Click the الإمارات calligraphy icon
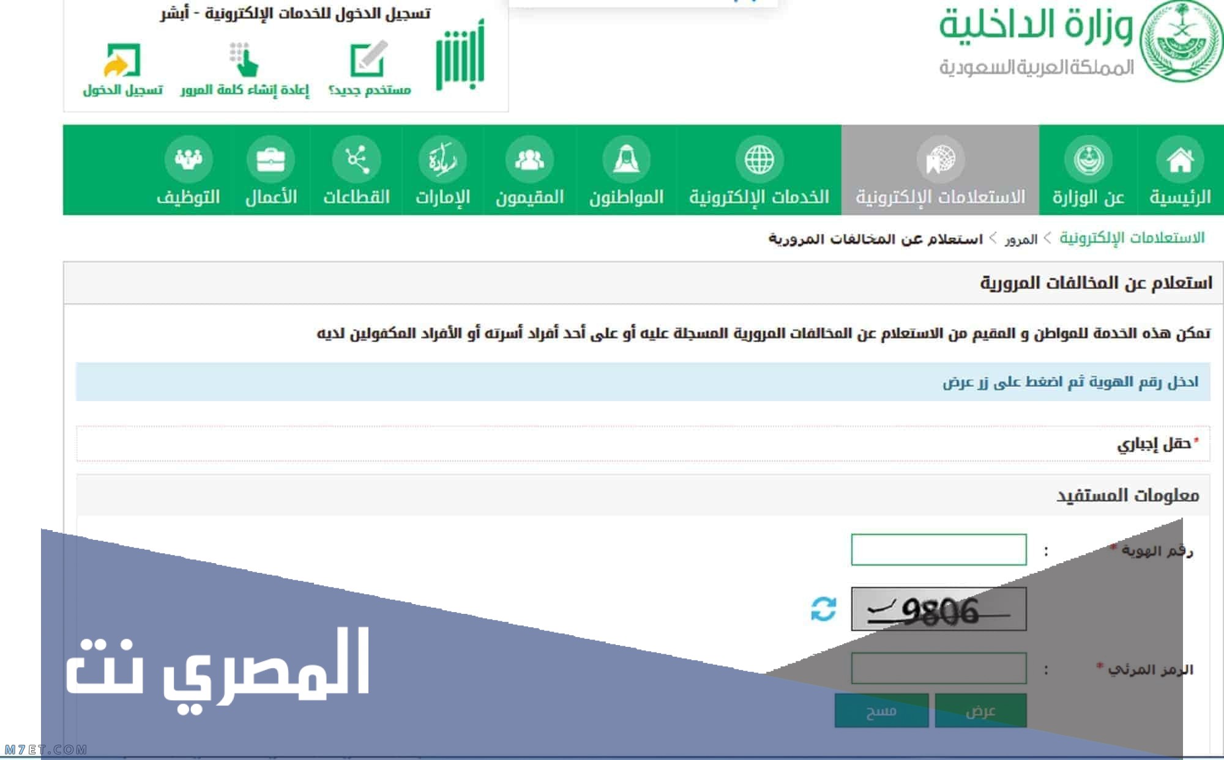 (442, 160)
